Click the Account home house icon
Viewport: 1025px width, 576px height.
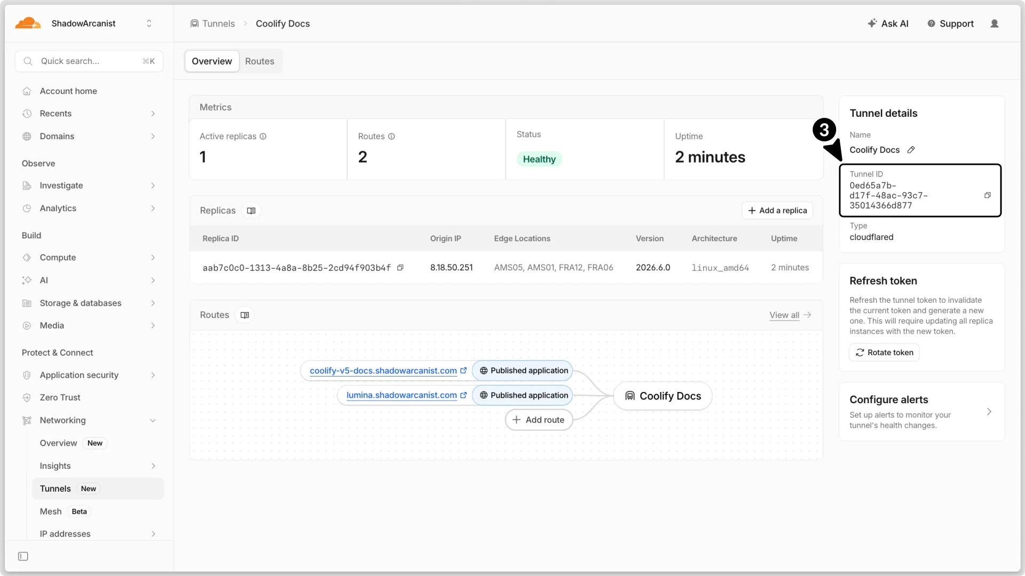[27, 91]
